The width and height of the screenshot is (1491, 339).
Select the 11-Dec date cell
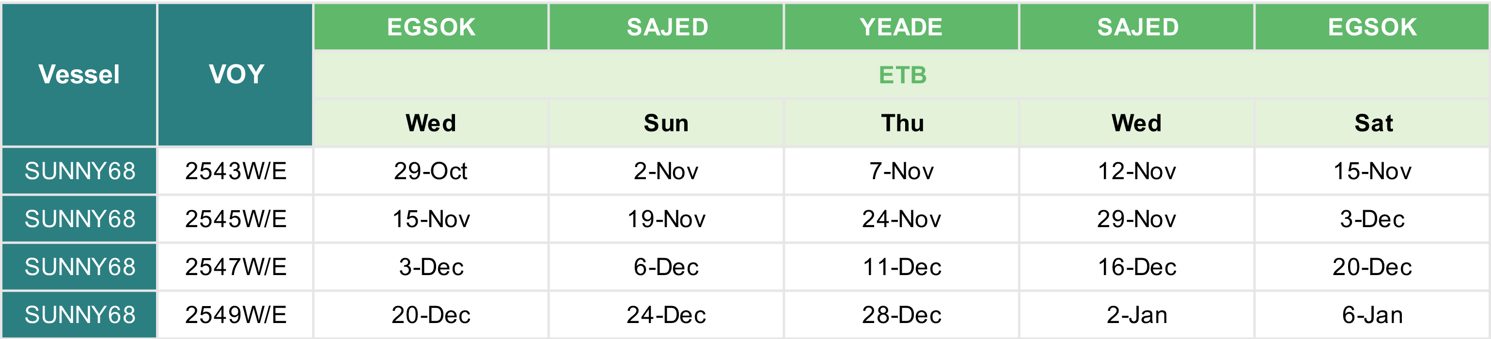(902, 267)
